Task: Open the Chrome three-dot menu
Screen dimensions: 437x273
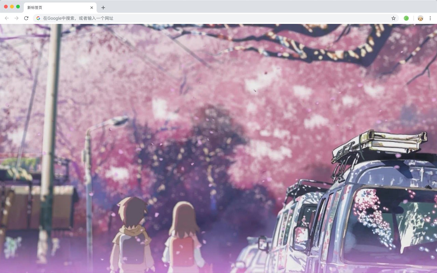Action: point(430,18)
